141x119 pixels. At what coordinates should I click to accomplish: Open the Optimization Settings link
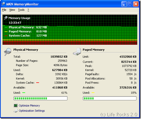coord(32,111)
